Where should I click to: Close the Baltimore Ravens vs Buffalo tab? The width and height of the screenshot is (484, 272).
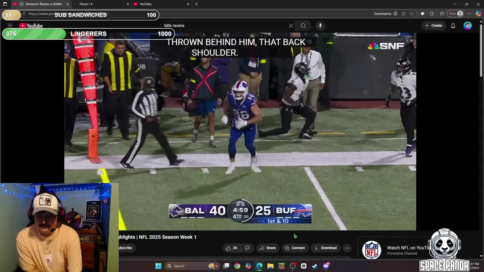(67, 4)
